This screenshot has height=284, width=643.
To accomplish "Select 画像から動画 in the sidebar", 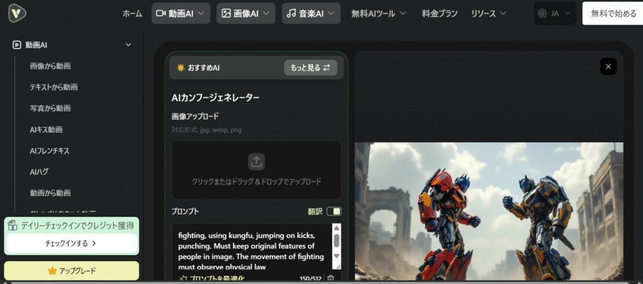I will click(x=50, y=66).
